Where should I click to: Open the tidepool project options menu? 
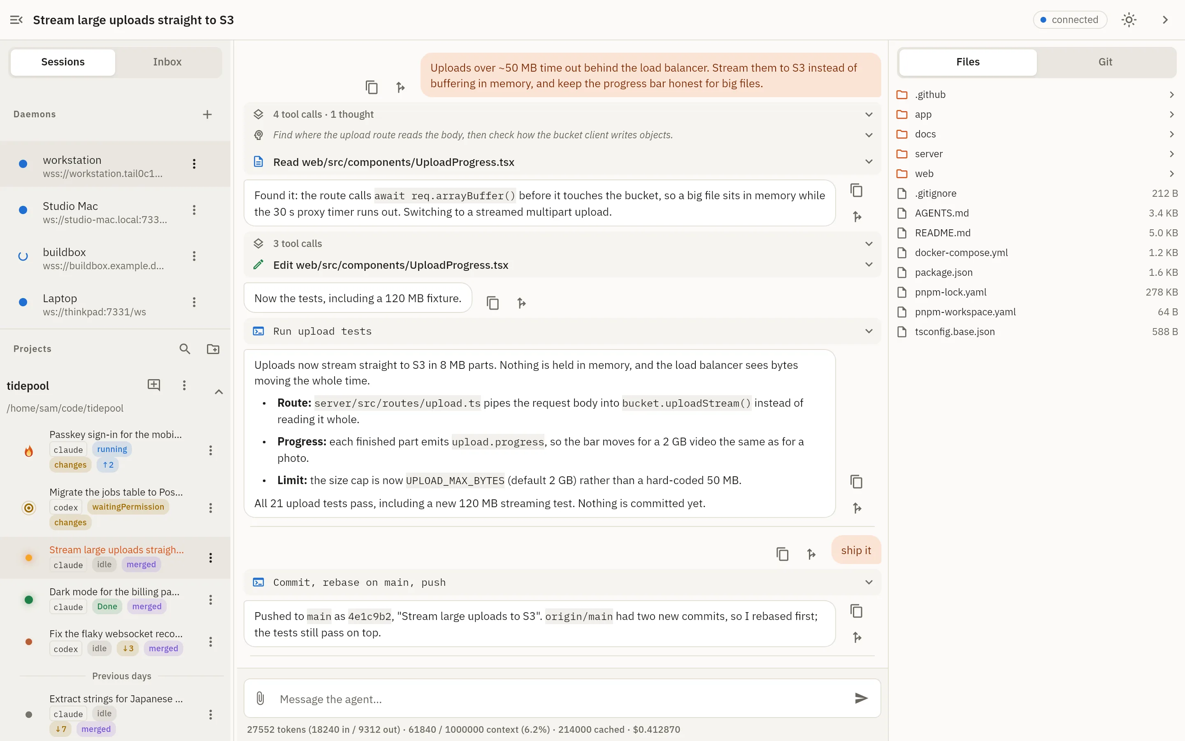pos(184,385)
